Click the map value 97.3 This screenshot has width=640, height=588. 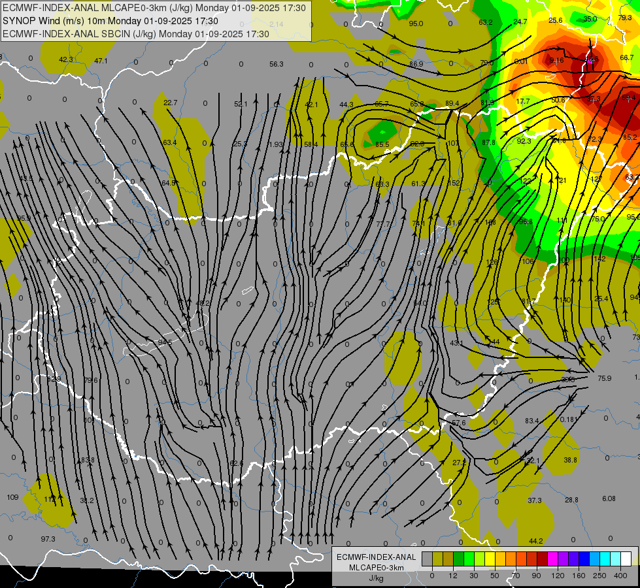point(48,539)
